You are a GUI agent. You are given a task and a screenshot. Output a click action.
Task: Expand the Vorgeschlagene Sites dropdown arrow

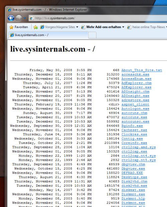77,27
